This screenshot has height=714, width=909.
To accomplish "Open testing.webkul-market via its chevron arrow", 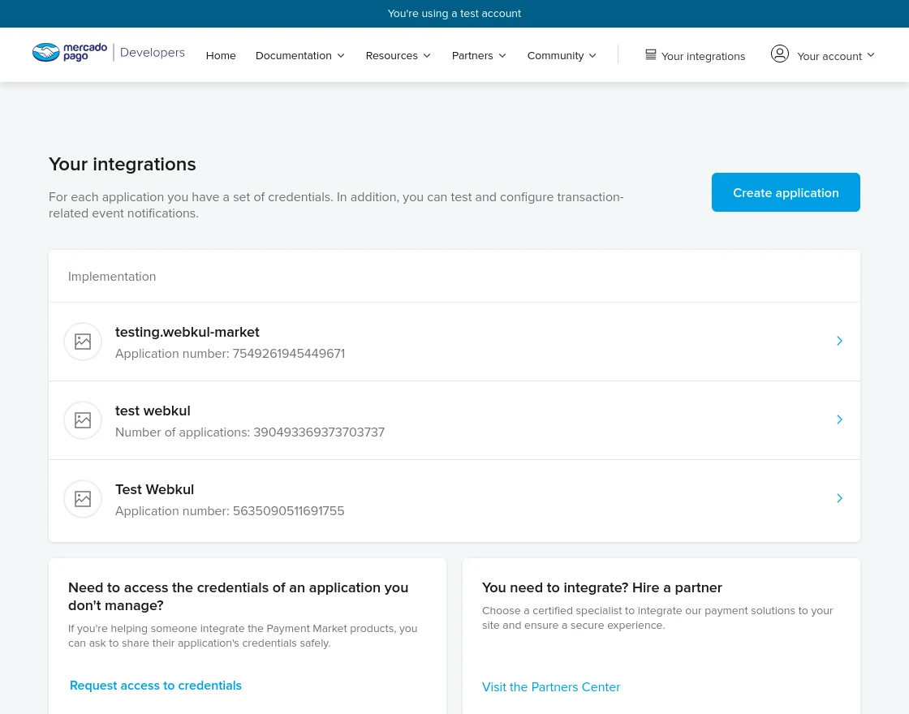I will (839, 341).
